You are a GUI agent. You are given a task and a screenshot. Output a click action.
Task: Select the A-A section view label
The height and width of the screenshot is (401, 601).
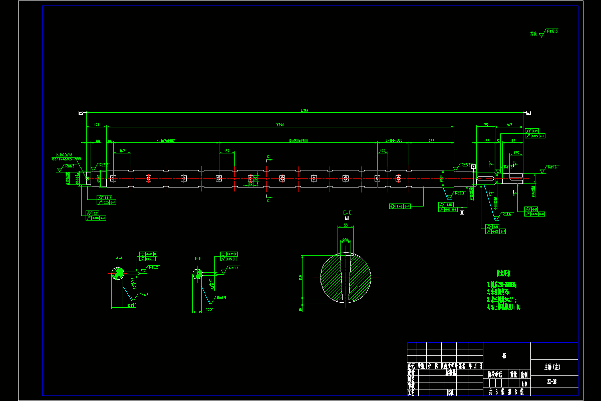119,258
